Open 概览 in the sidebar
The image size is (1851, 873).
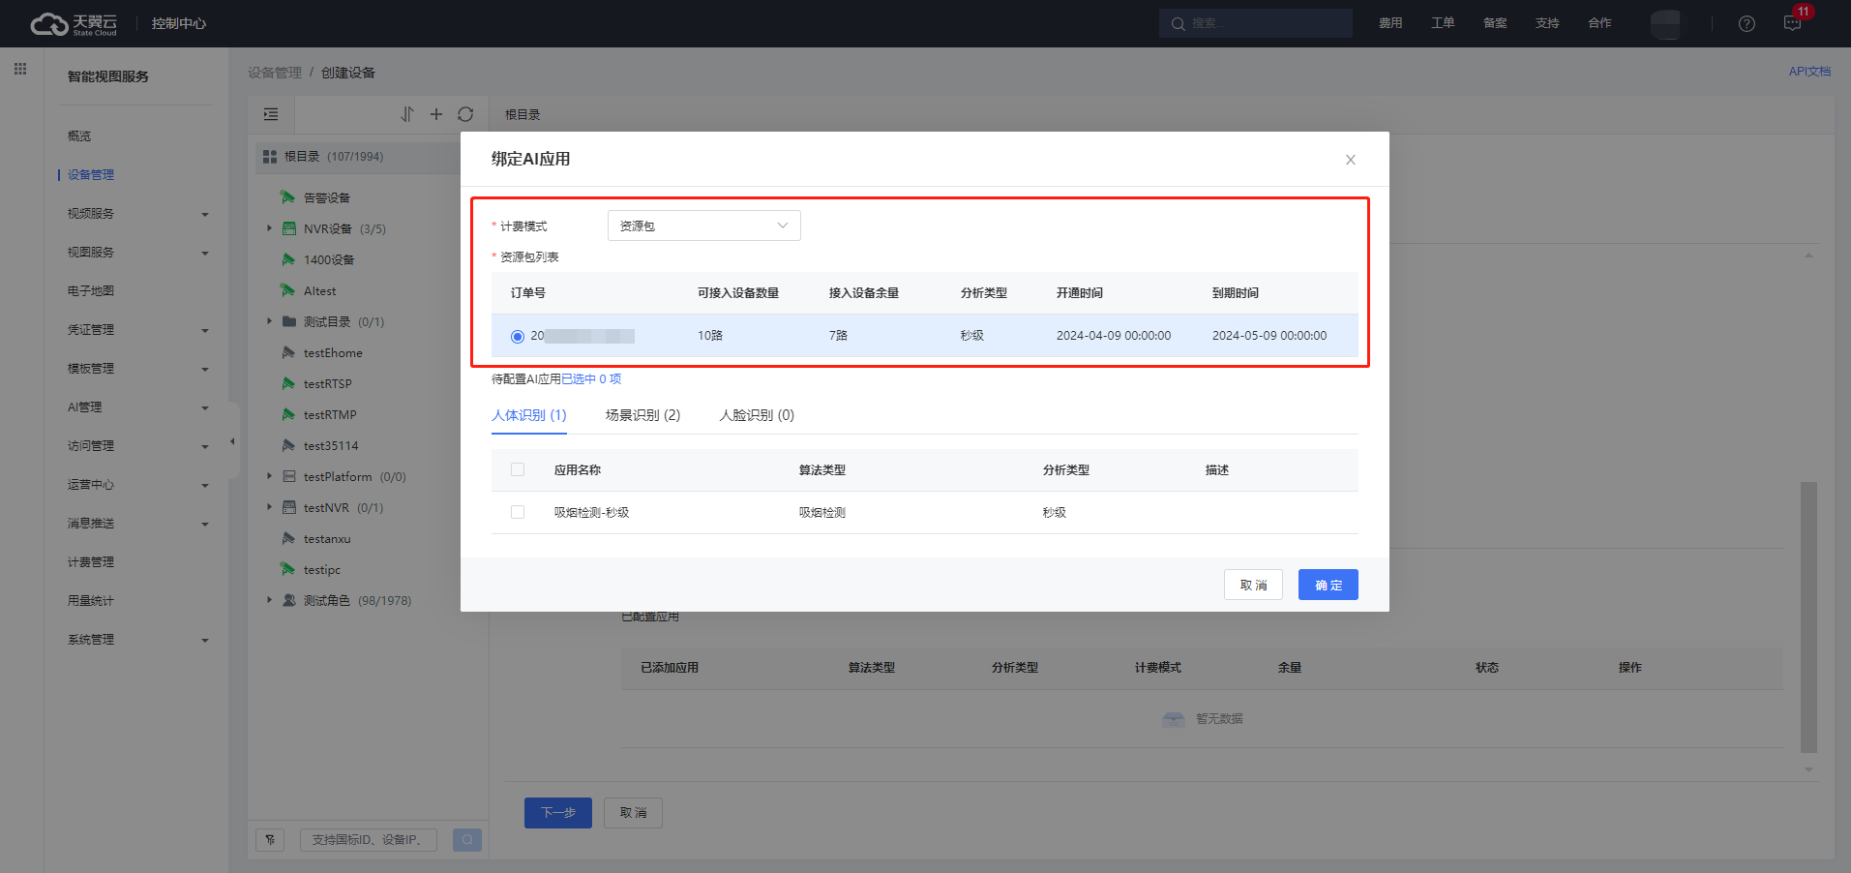[x=79, y=136]
